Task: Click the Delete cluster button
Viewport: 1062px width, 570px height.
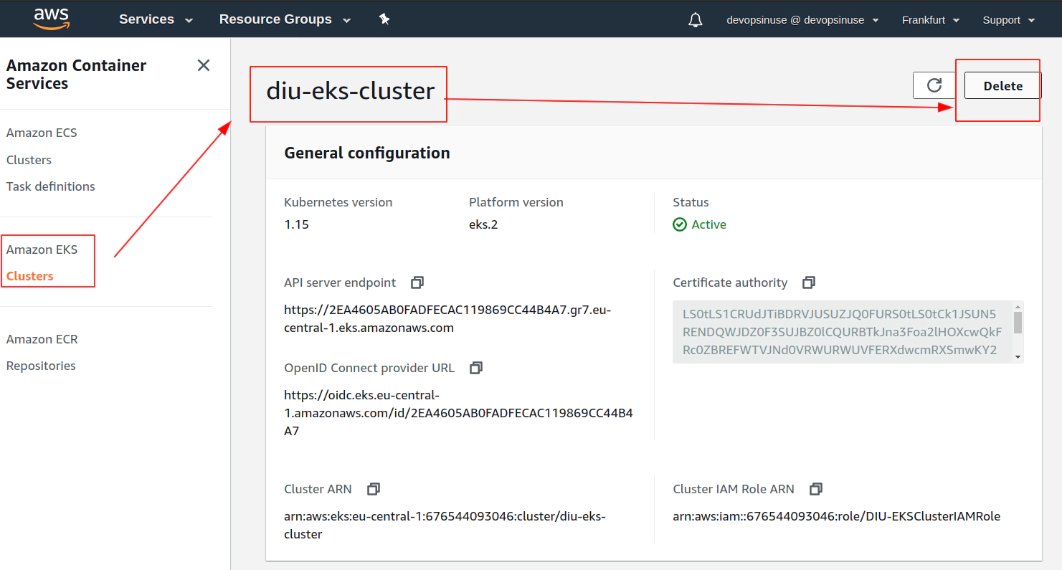Action: click(1002, 85)
